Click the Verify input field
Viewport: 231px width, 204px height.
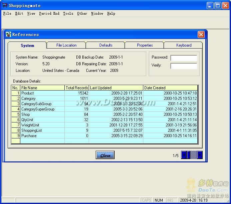[184, 66]
